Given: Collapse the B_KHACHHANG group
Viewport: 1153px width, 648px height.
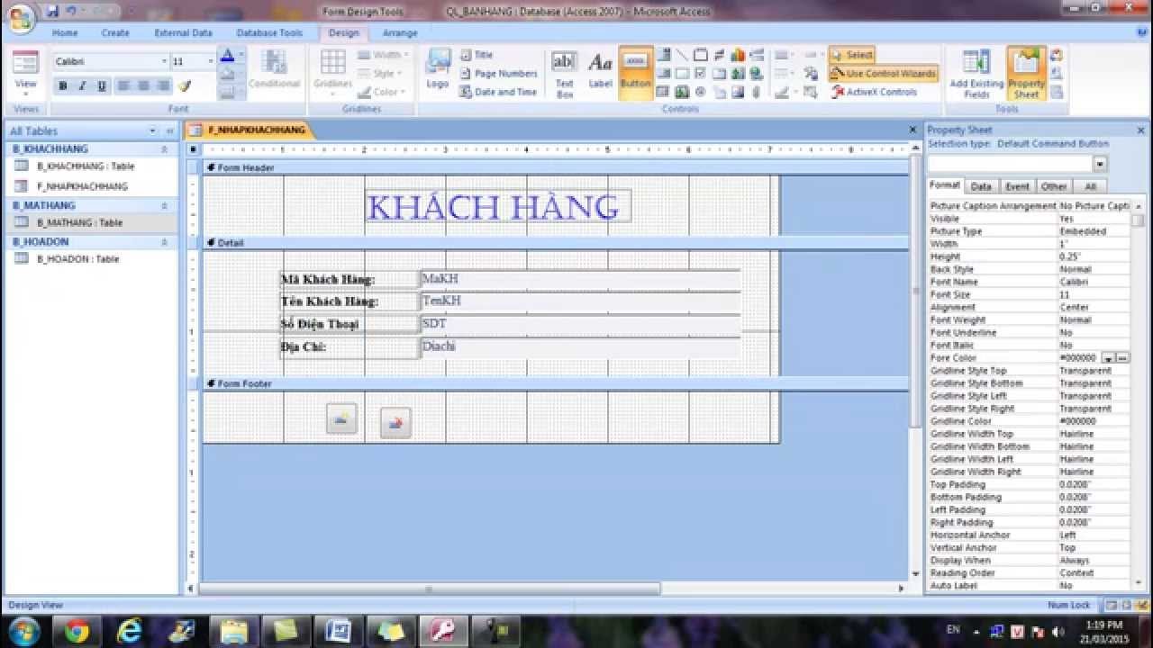Looking at the screenshot, I should (x=164, y=149).
